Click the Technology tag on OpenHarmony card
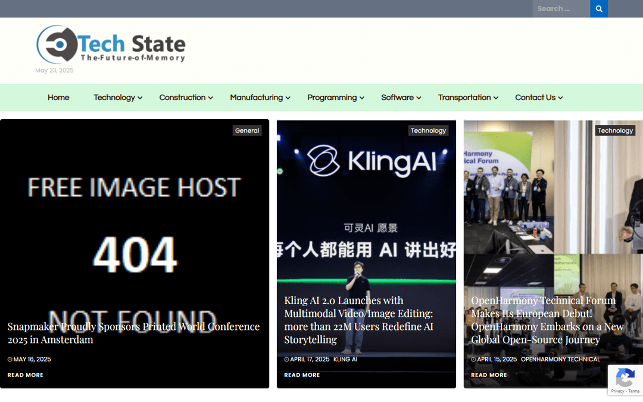This screenshot has height=402, width=643. [615, 130]
